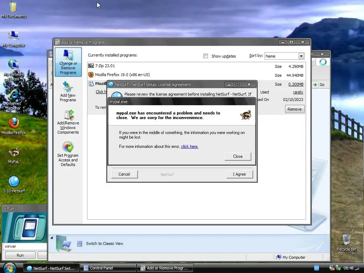The width and height of the screenshot is (364, 273).
Task: Click the Run button in Run dialog
Action: tap(20, 255)
